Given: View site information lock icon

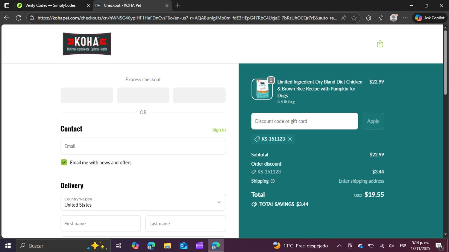Looking at the screenshot, I should point(32,18).
